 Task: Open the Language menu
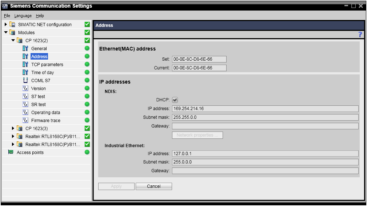pos(23,16)
